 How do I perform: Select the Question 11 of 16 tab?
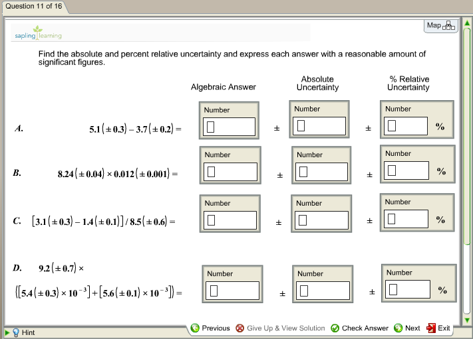(33, 6)
